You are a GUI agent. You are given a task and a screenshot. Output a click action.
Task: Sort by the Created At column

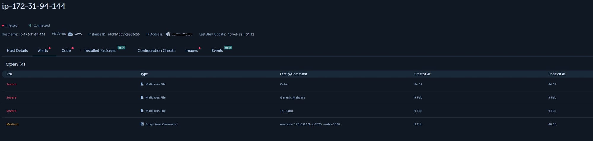pyautogui.click(x=422, y=74)
